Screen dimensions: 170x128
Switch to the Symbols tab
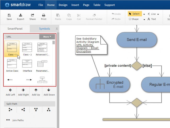(44, 29)
